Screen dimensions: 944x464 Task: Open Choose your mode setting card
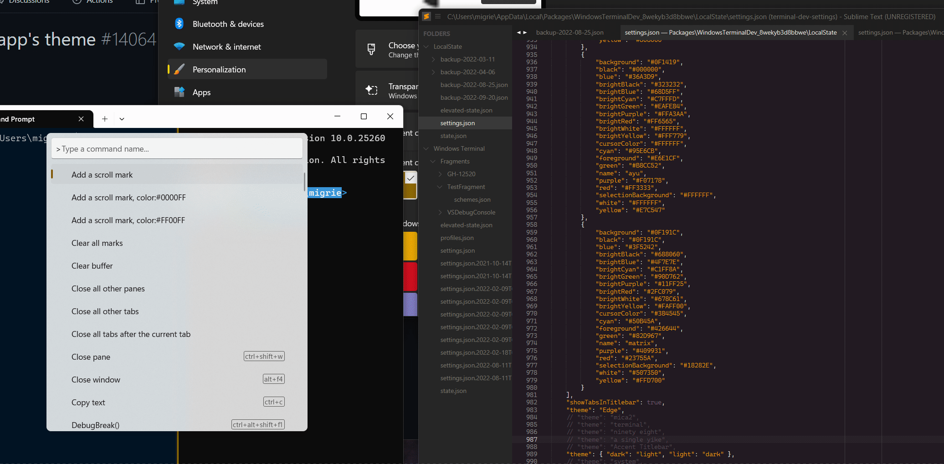(387, 49)
